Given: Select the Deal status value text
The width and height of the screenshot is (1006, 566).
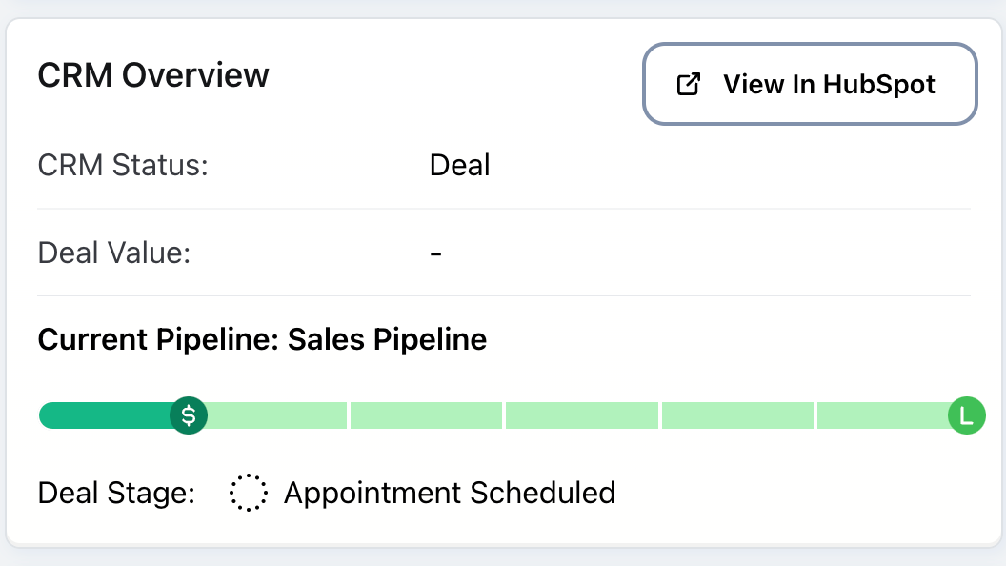Looking at the screenshot, I should [459, 165].
